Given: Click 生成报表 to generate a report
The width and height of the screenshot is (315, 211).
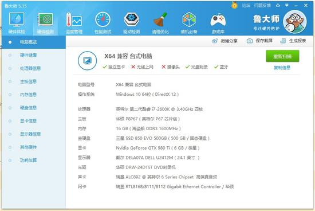Looking at the screenshot, I should point(293,41).
